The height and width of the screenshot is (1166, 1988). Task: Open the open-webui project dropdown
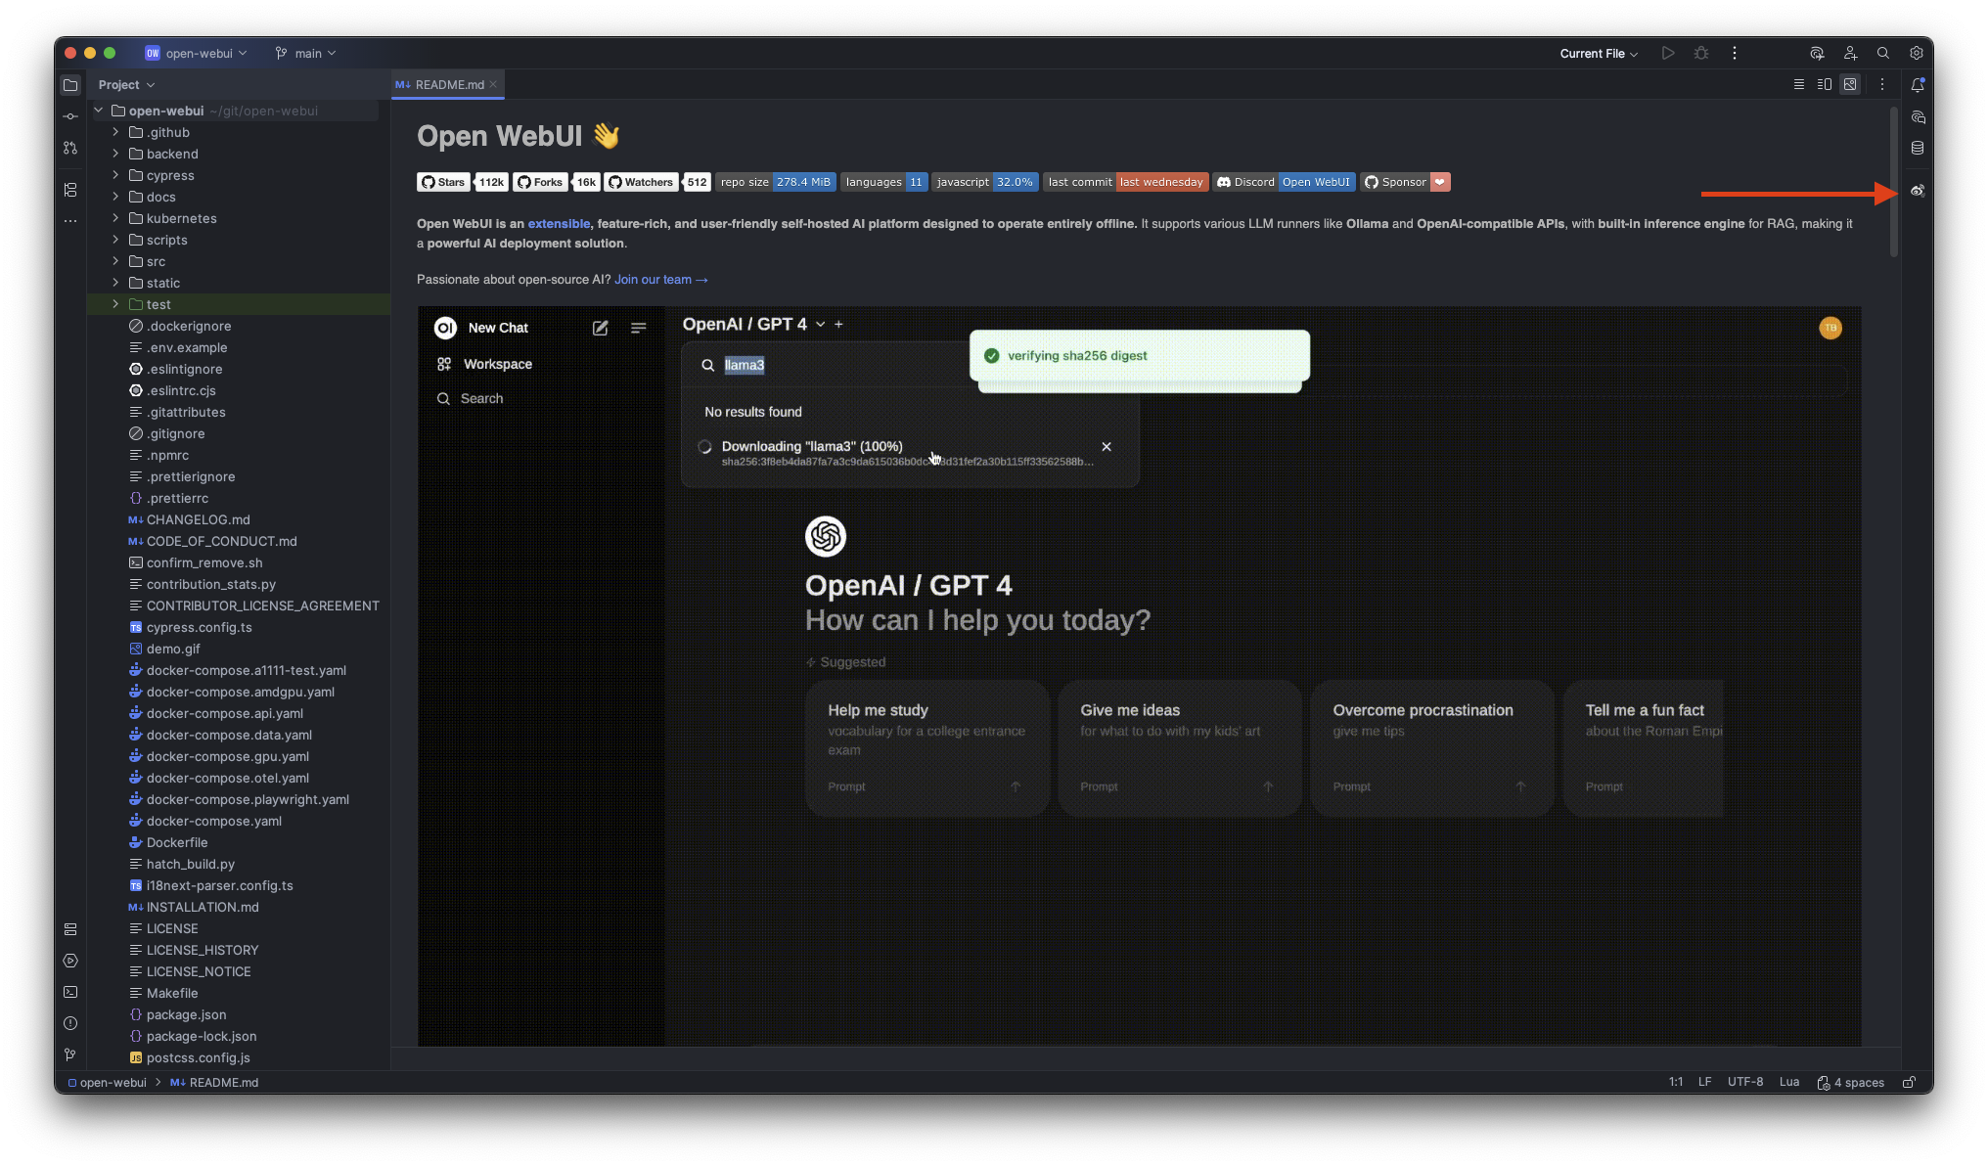(197, 53)
